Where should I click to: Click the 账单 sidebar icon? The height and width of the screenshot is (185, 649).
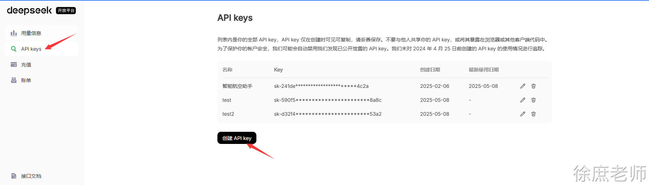pos(14,80)
